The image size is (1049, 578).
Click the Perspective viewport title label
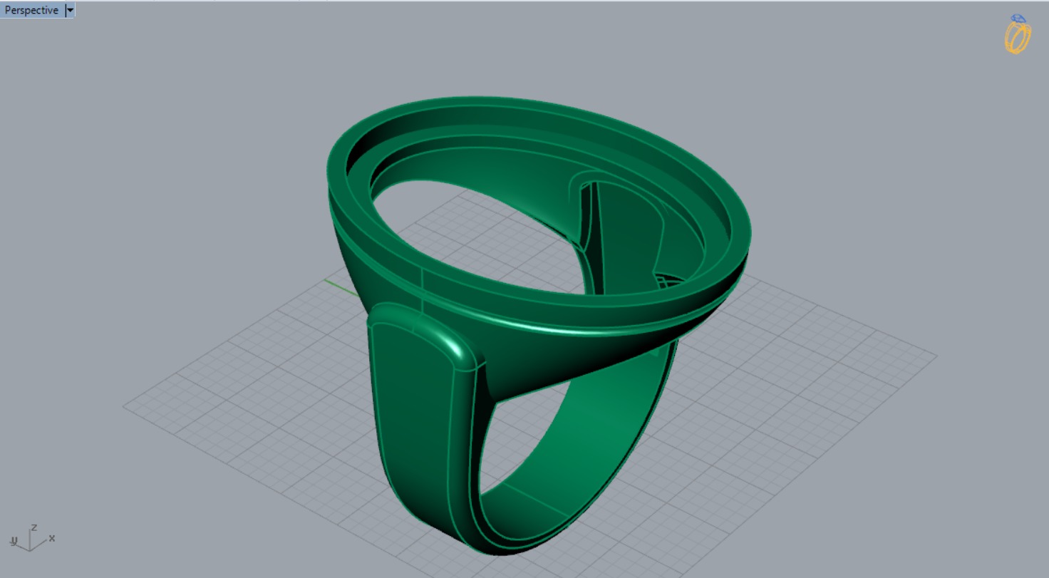click(x=31, y=11)
